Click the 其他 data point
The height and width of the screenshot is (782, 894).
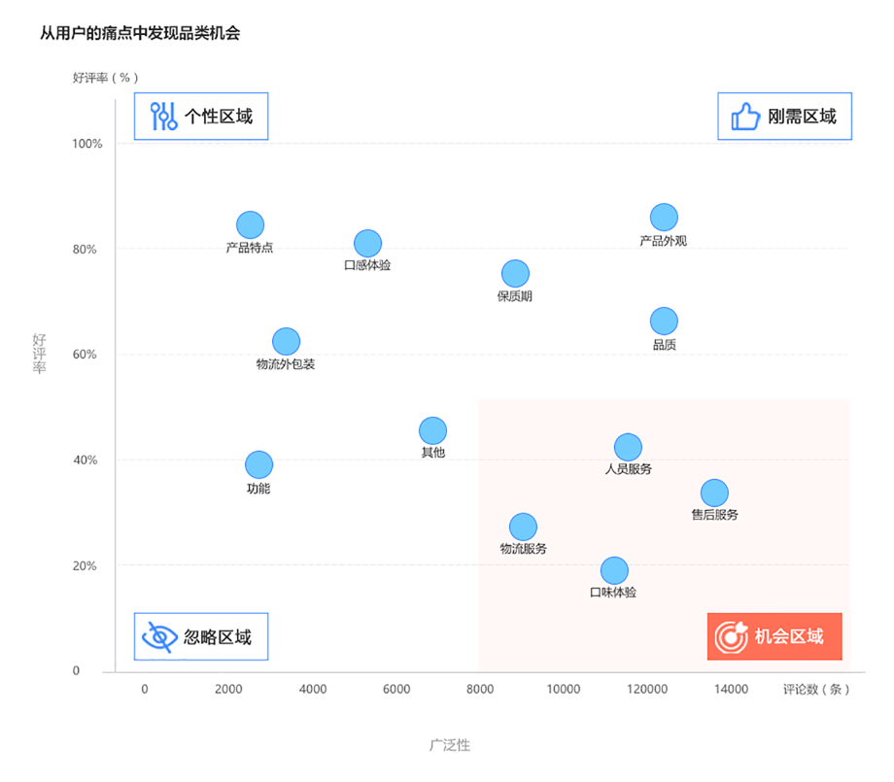point(432,430)
